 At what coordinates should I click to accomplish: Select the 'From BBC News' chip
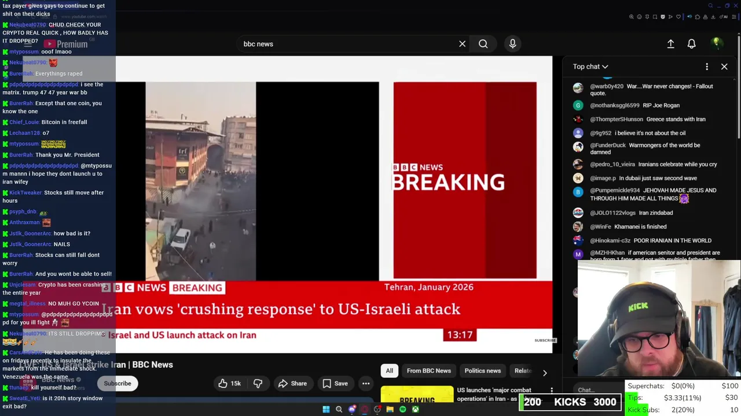coord(428,371)
